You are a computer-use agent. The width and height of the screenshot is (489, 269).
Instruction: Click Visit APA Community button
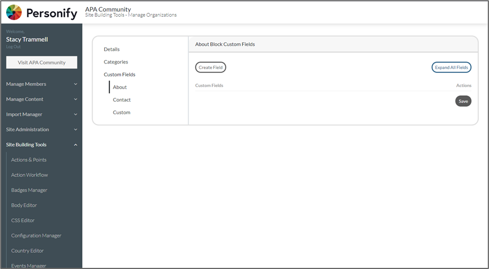[42, 62]
